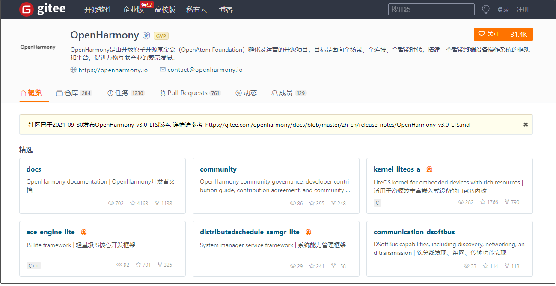Click the recommended badge icon next to distributedschedule_samgr_lite

tap(308, 232)
